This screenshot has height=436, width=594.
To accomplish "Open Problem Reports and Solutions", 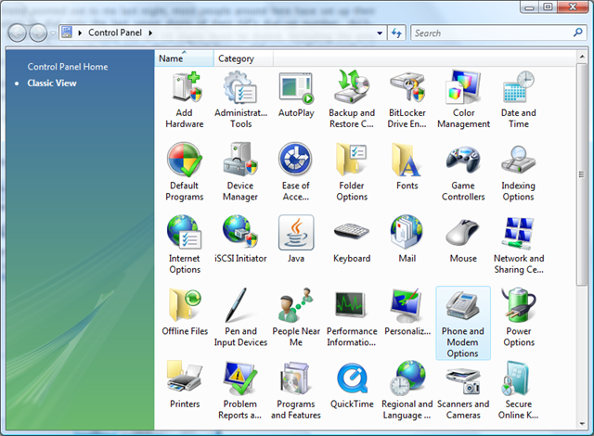I will click(x=240, y=391).
